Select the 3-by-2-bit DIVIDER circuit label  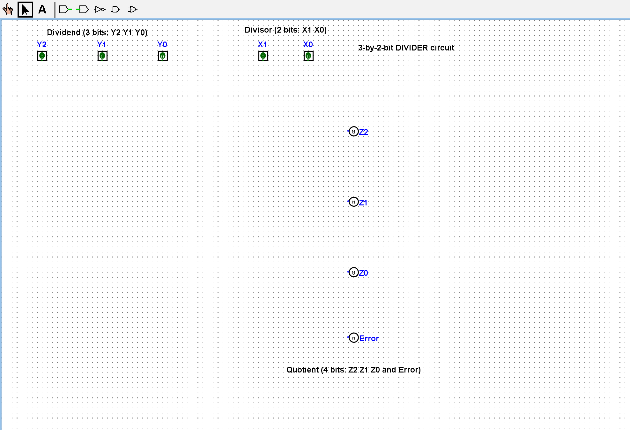[406, 48]
